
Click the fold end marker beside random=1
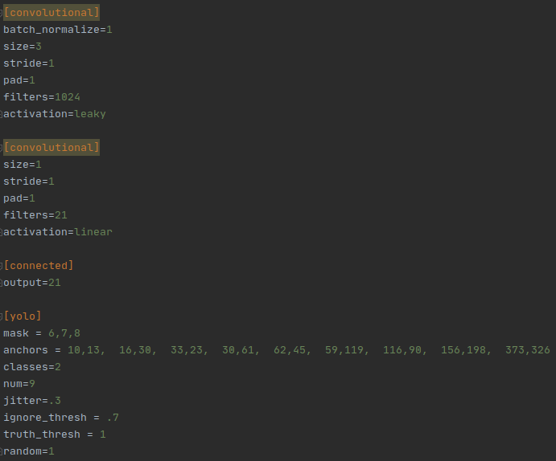click(x=1, y=451)
